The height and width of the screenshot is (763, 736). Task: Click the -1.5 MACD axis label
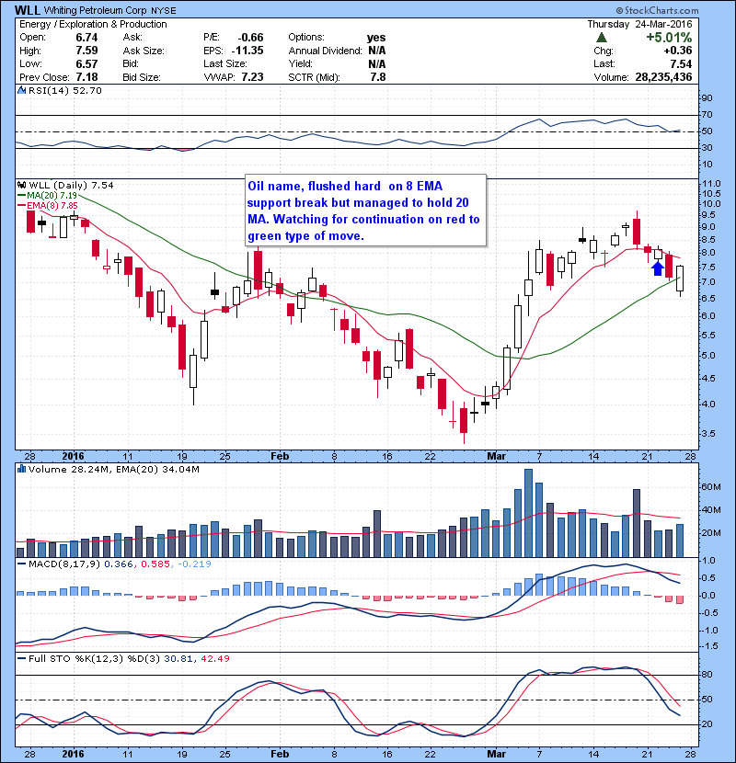click(x=710, y=645)
